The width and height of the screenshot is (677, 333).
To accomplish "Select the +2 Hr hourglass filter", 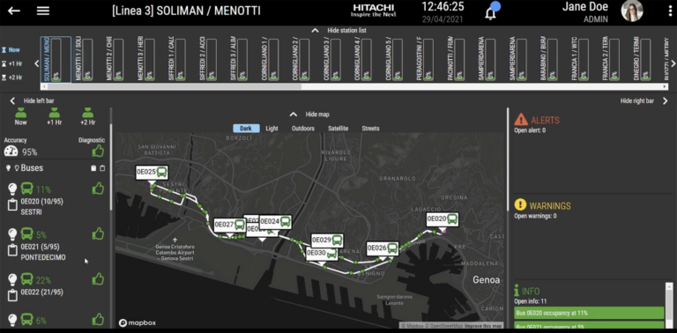I will 11,78.
